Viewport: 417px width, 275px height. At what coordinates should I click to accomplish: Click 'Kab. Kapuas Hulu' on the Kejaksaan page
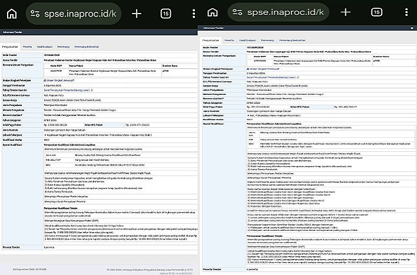(54, 95)
